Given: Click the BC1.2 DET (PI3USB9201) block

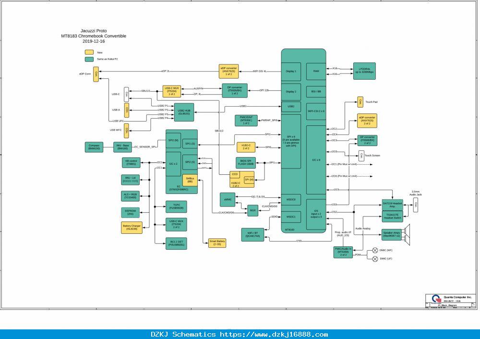Looking at the screenshot, I should [176, 243].
